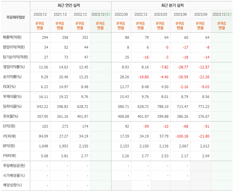
Task: Select the 유보율 value 376.07
Action: point(204,116)
